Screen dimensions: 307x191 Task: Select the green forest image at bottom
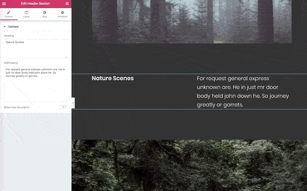click(189, 166)
